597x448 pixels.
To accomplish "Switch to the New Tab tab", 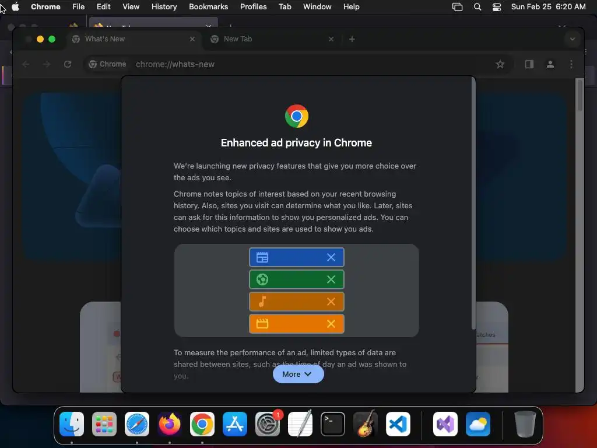I will coord(272,39).
